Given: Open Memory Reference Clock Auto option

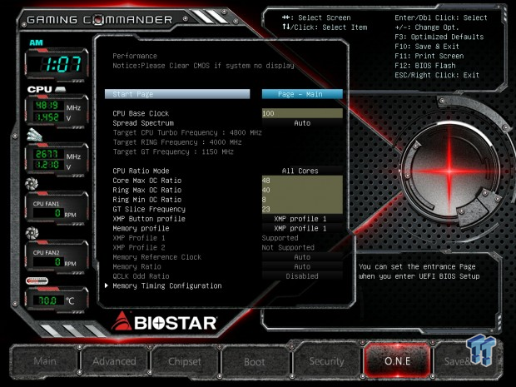Looking at the screenshot, I should [302, 256].
